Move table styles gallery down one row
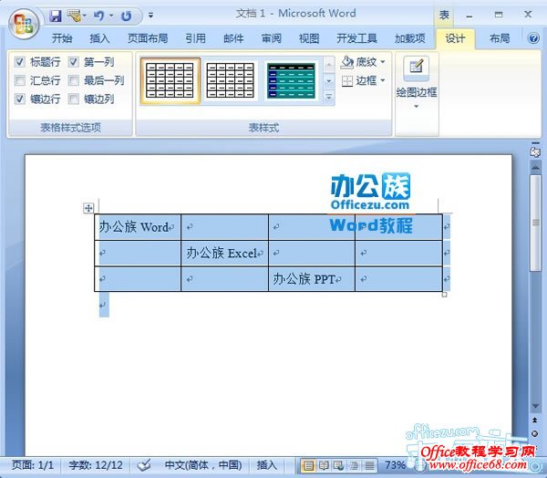Screen dimensions: 547x478 [328, 81]
